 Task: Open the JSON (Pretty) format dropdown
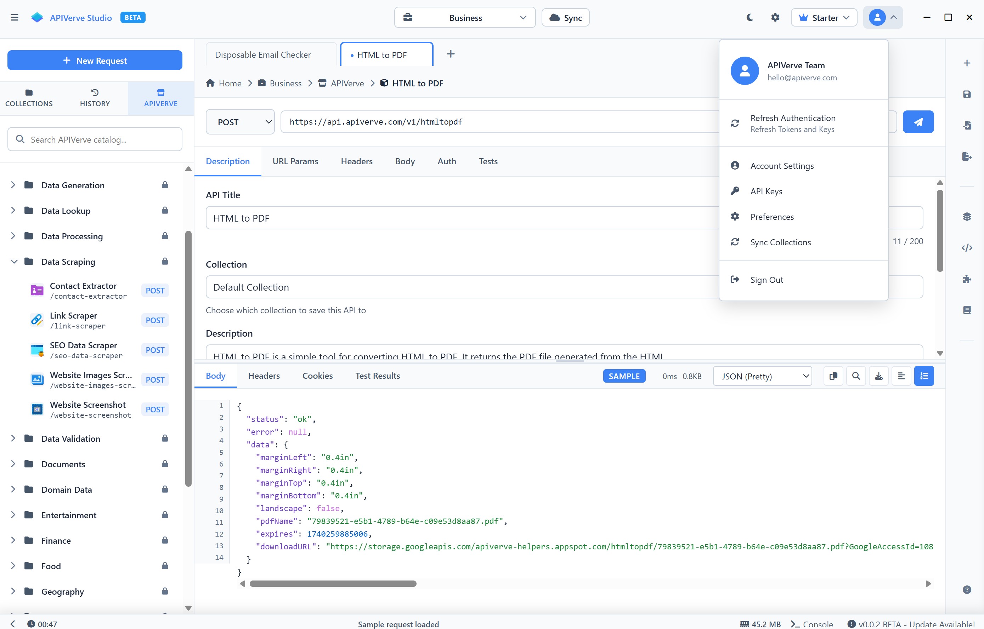point(762,376)
